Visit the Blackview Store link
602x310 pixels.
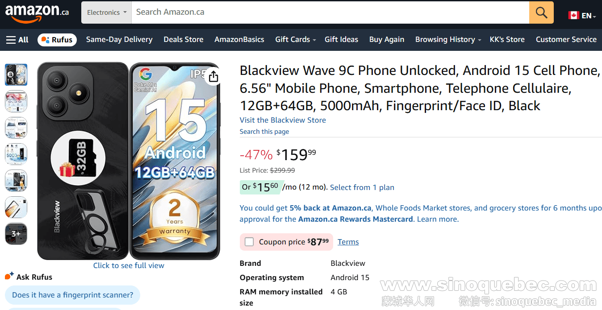[283, 120]
